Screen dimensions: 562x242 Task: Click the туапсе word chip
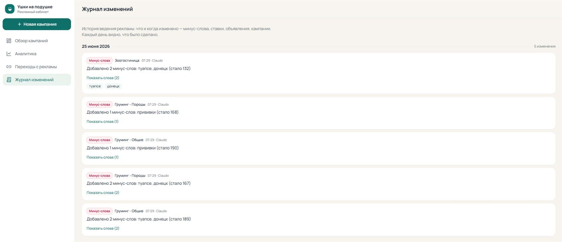[95, 86]
